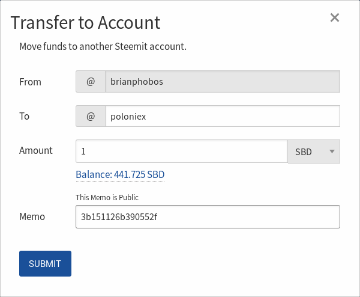Viewport: 360px width, 297px height.
Task: Click the From field containing brianphobos
Action: pyautogui.click(x=222, y=82)
